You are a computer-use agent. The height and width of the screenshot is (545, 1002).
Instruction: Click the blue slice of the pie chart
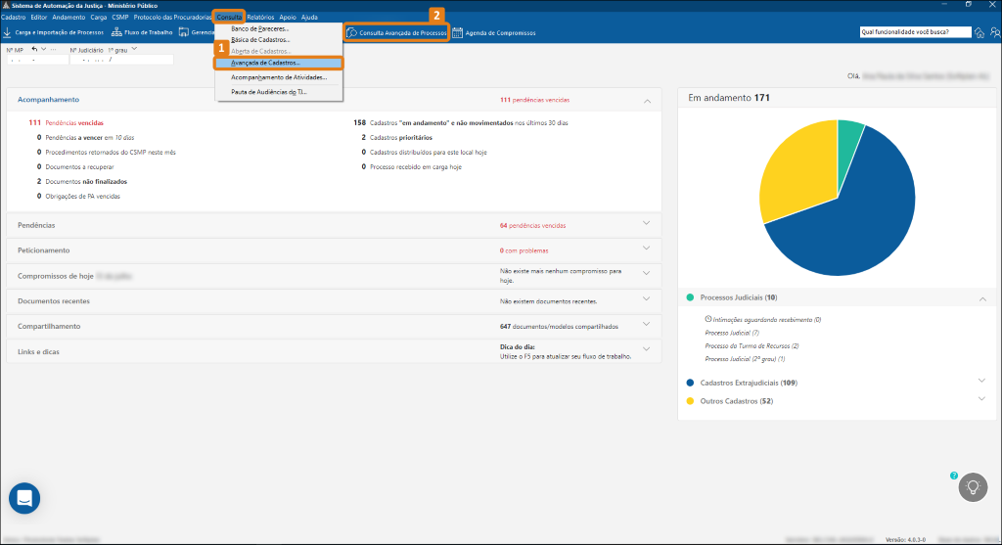click(856, 217)
